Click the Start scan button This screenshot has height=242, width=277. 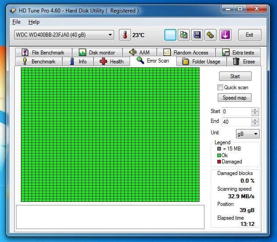coord(235,76)
